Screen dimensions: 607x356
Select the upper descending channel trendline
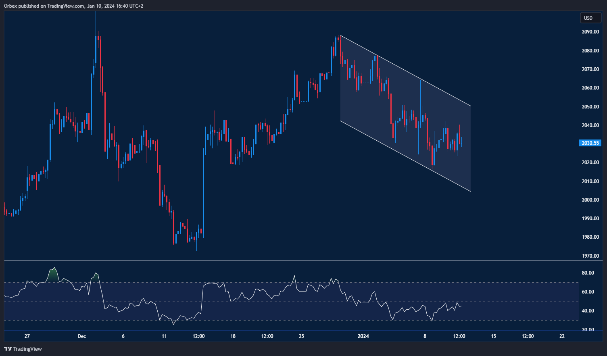coord(405,71)
